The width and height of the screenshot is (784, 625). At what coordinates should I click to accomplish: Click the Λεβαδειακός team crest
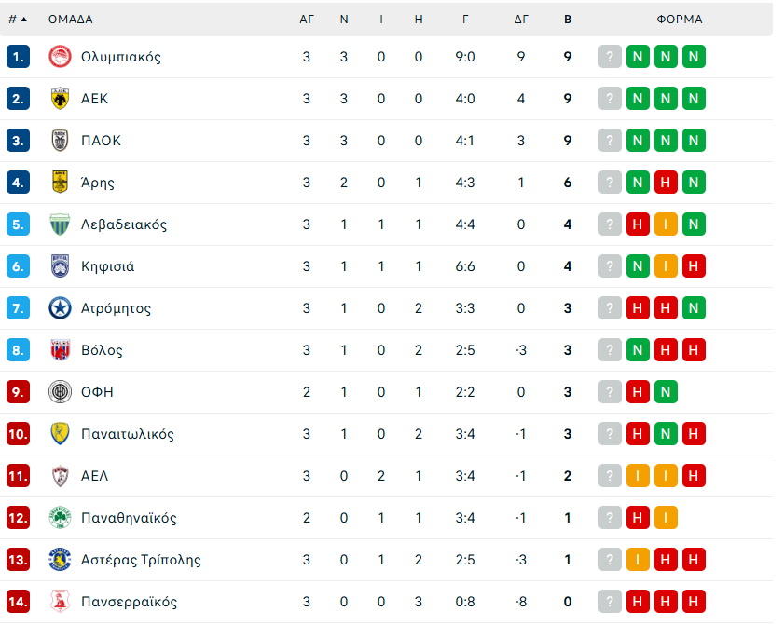click(x=60, y=224)
